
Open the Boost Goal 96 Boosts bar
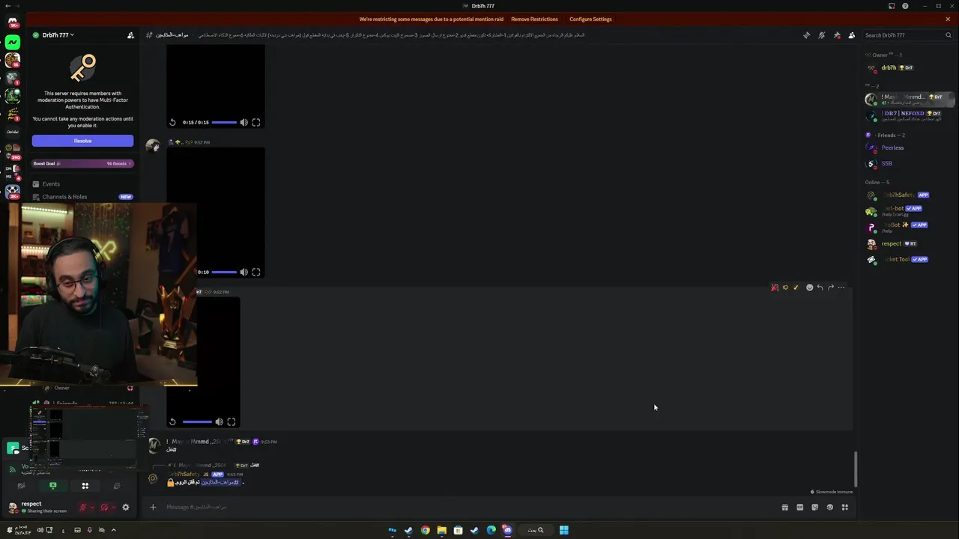(82, 163)
